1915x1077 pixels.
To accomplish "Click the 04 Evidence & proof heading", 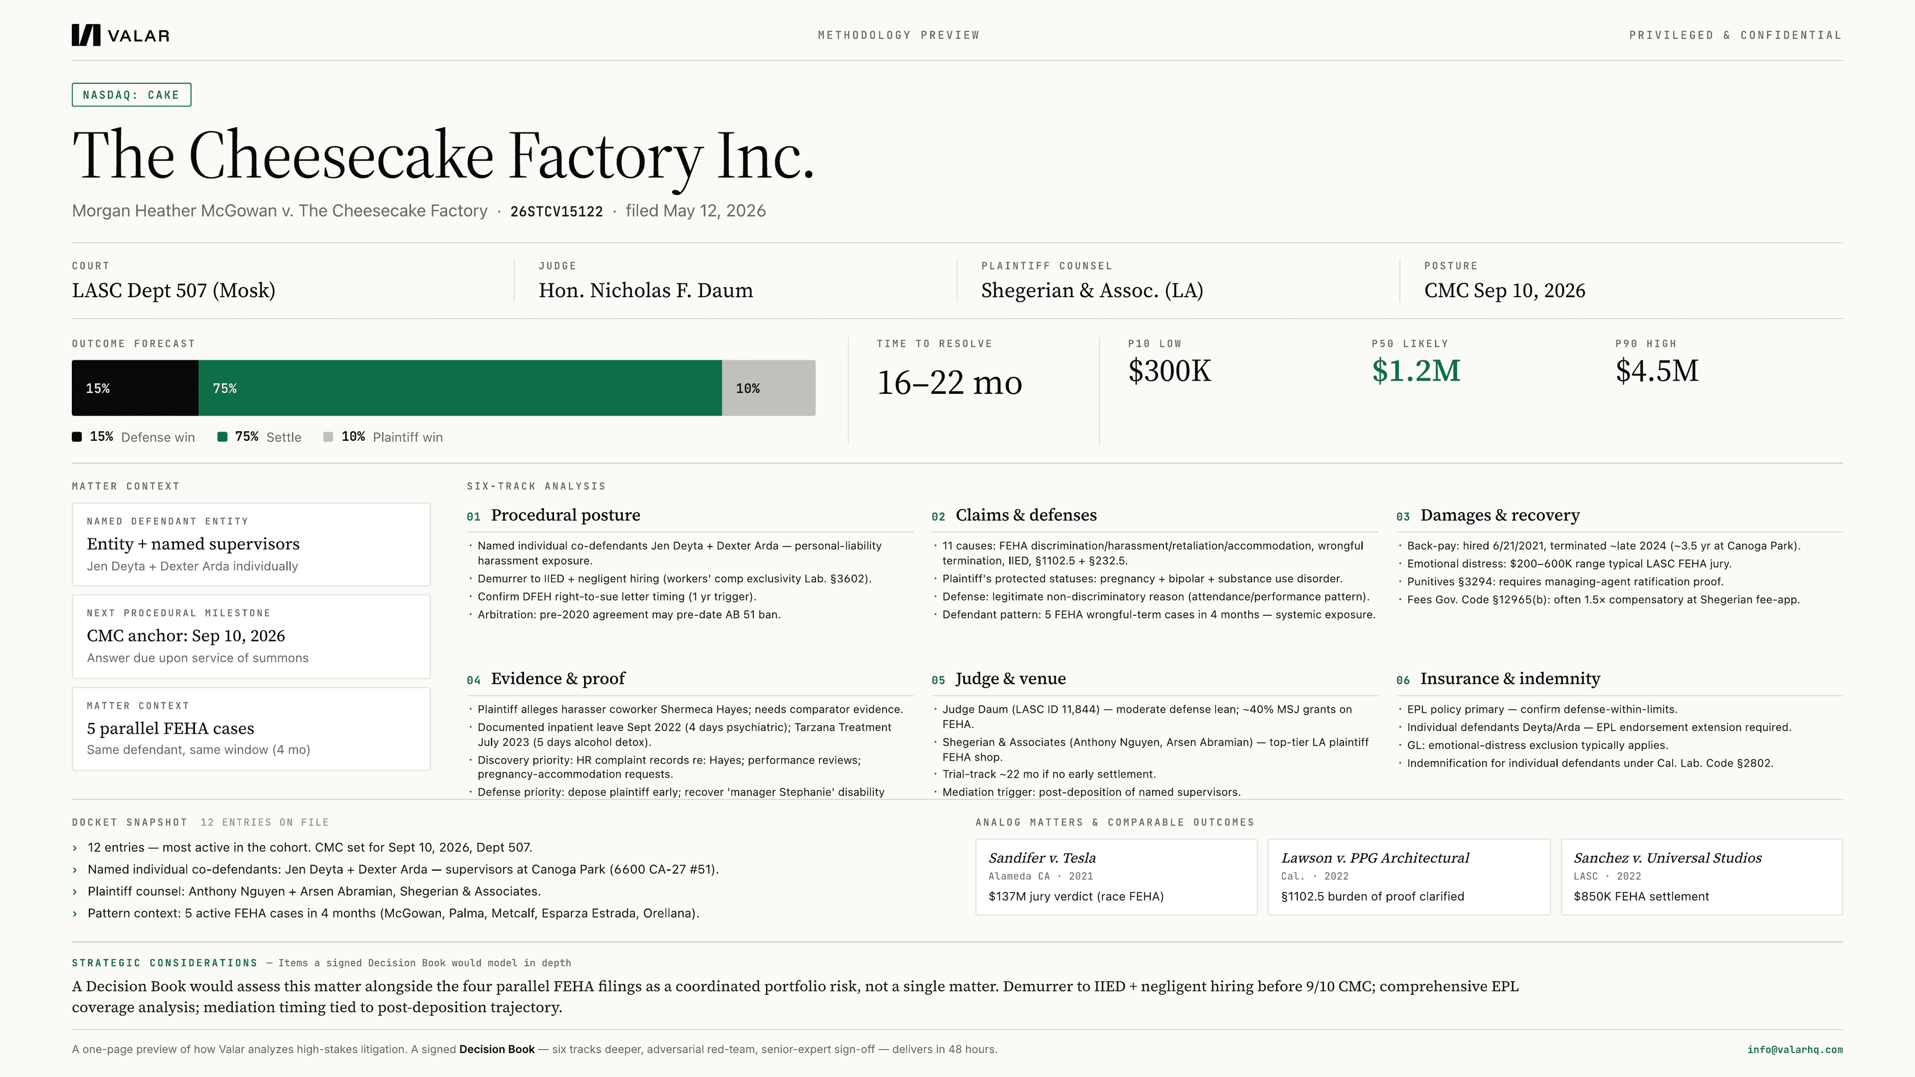I will 547,679.
